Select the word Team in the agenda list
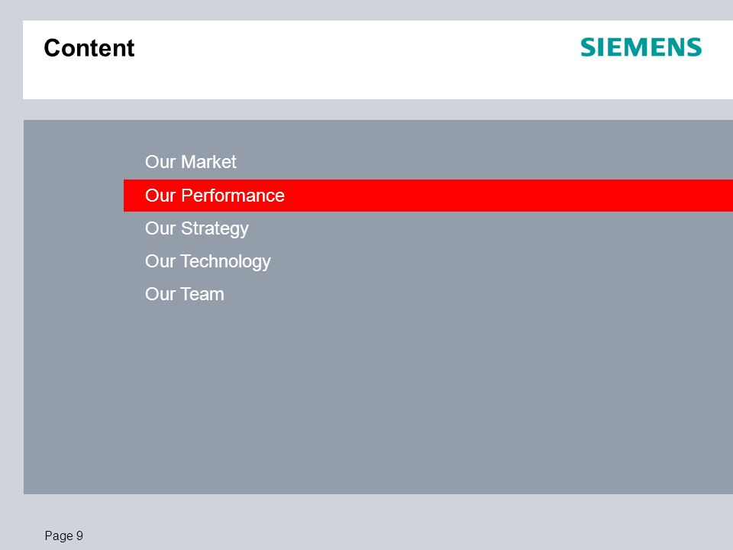Viewport: 733px width, 550px height. [202, 294]
